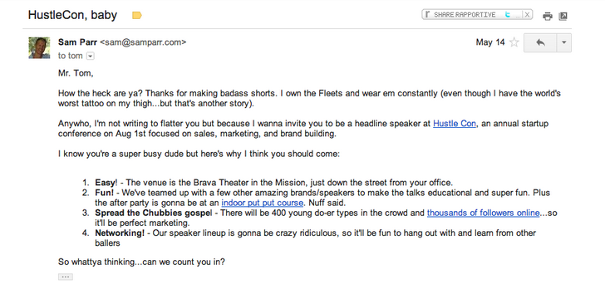The height and width of the screenshot is (304, 605).
Task: Click the Share Rapportive button text
Action: tap(465, 15)
